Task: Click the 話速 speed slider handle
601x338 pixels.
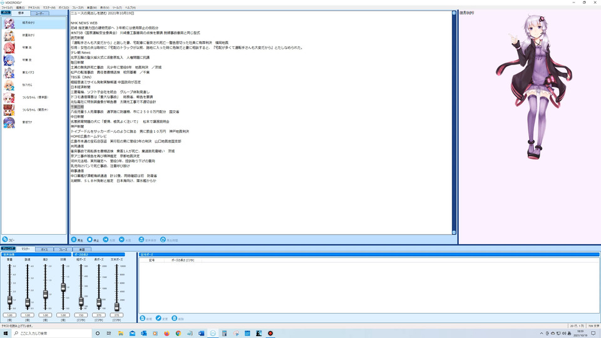Action: coord(27,302)
